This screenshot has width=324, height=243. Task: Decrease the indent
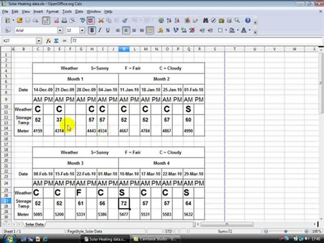[202, 30]
